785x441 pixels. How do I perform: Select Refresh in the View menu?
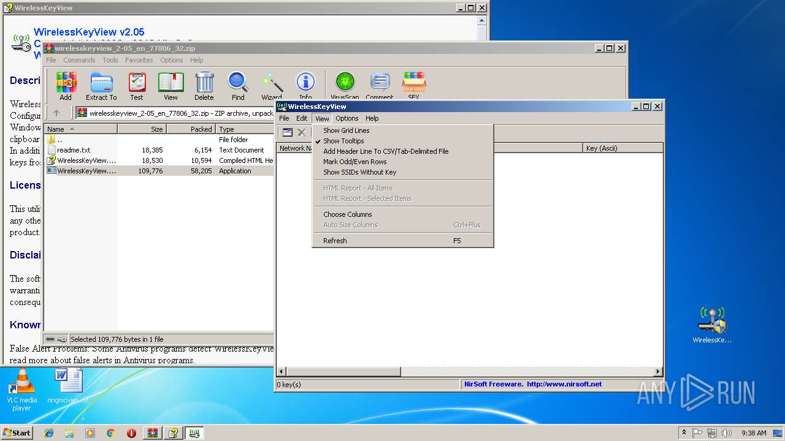tap(403, 241)
